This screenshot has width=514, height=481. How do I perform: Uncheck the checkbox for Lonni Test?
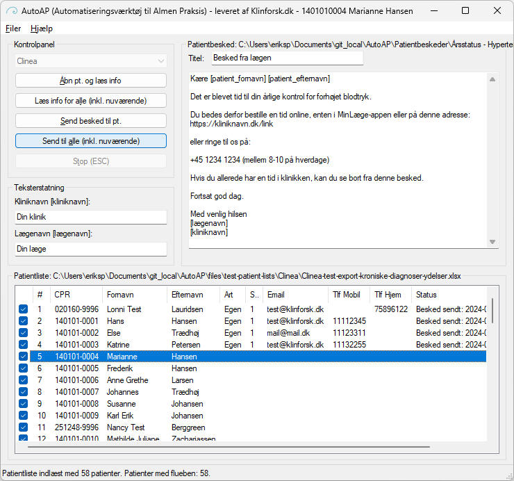24,309
